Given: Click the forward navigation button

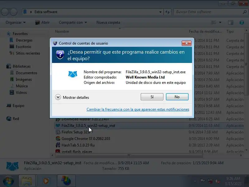Looking at the screenshot, I should (x=14, y=12).
